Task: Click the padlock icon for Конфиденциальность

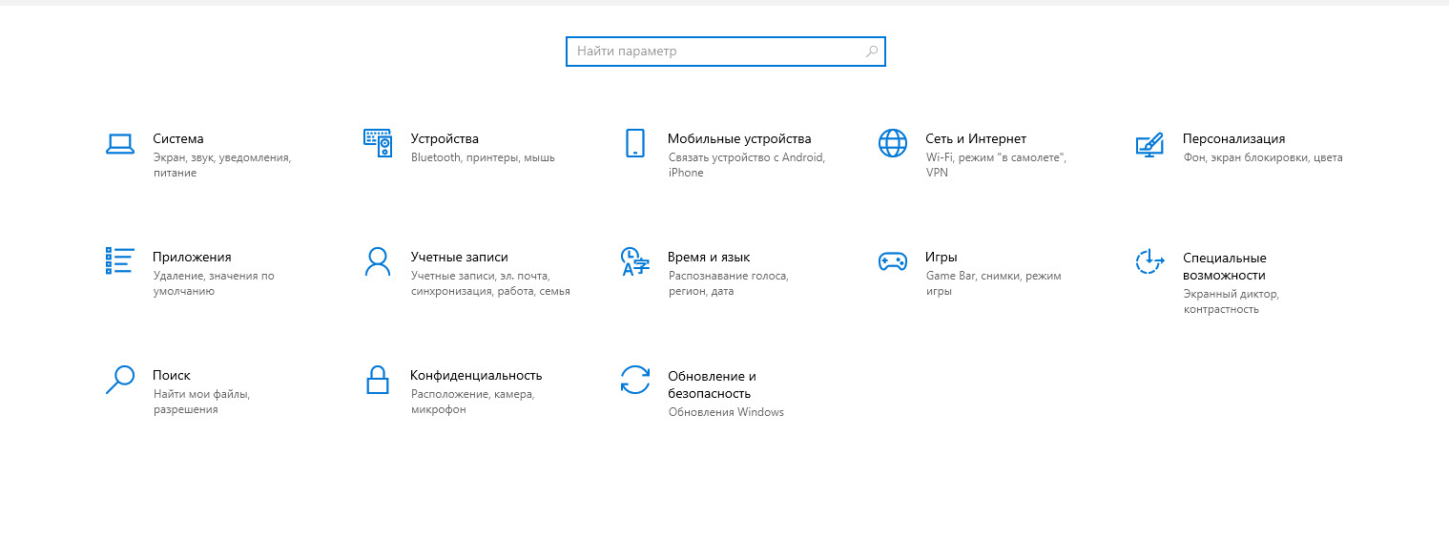Action: (x=378, y=380)
